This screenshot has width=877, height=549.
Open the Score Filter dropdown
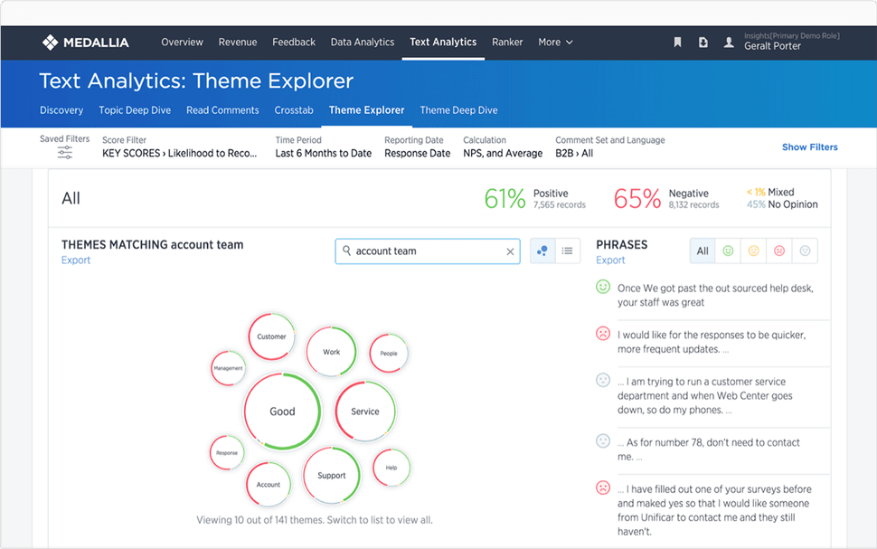pos(180,153)
